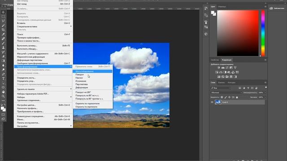This screenshot has width=287, height=161.
Task: Toggle layer filtering switch
Action: click(266, 88)
